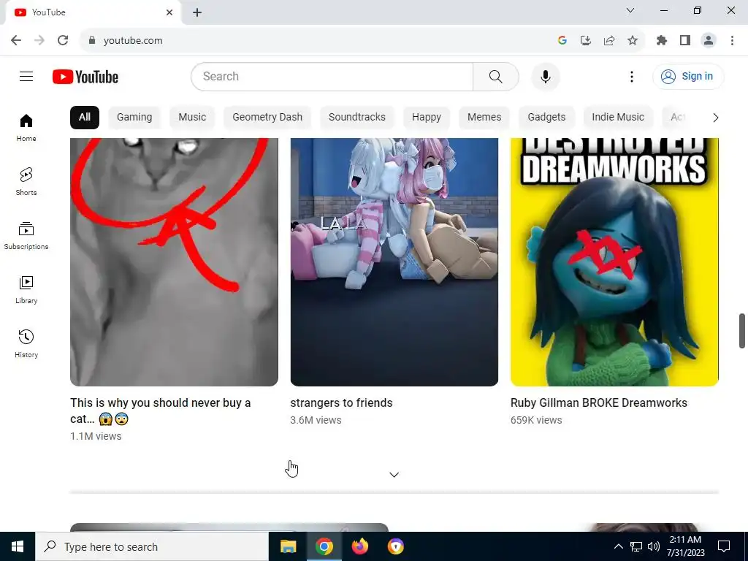
Task: Click the page vertical scrollbar thumb
Action: pos(742,331)
